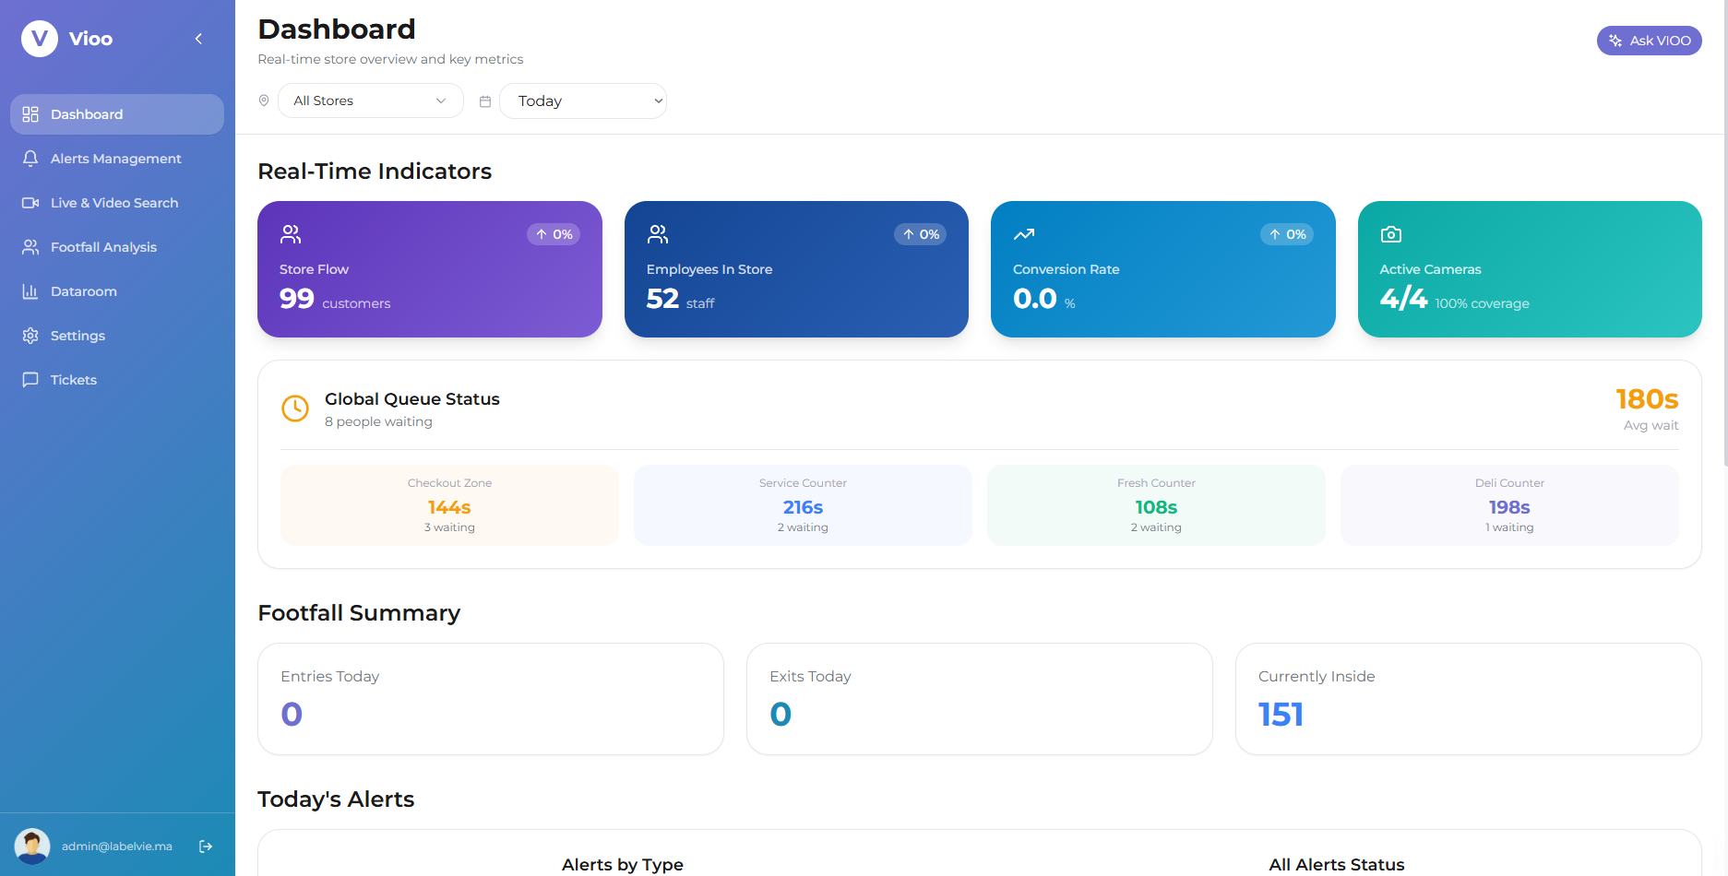Click the Ask VIOO button
The width and height of the screenshot is (1728, 876).
pos(1649,41)
